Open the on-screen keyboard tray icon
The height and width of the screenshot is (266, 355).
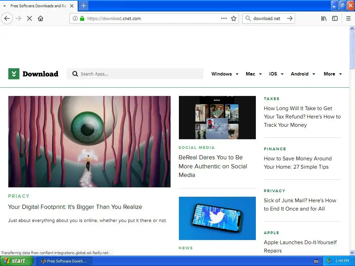[x=316, y=261]
